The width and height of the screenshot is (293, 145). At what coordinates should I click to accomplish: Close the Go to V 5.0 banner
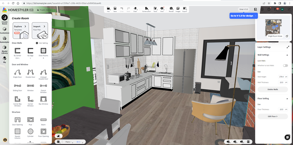255,16
